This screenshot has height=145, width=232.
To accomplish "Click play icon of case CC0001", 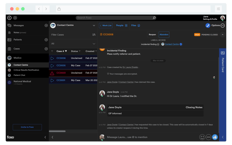I will 52,81.
